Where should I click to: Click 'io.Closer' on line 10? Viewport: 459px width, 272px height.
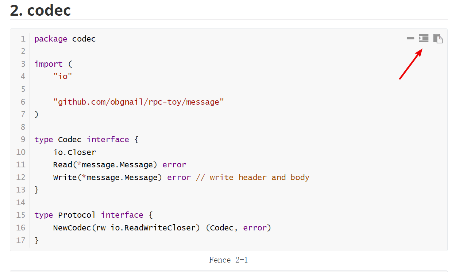[74, 152]
